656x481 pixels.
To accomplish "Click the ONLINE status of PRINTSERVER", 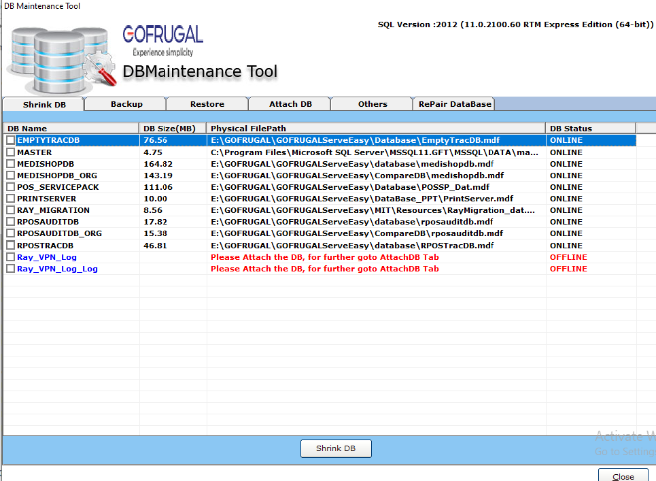I will [x=566, y=199].
